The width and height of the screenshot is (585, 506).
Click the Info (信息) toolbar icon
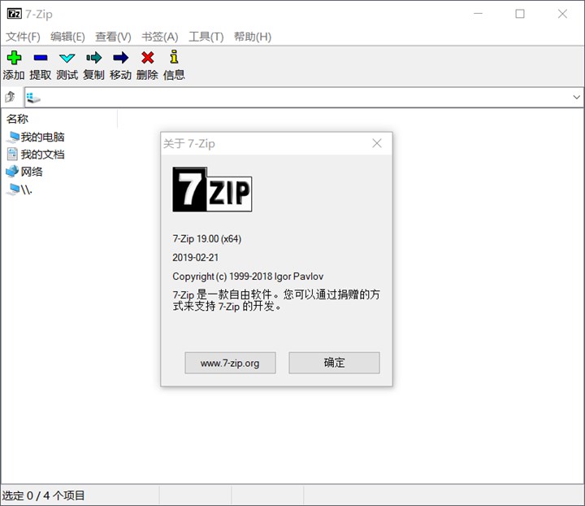tap(174, 57)
